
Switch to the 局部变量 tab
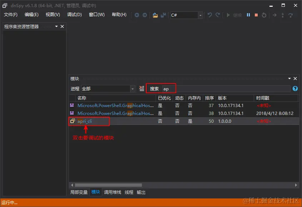[x=79, y=192]
